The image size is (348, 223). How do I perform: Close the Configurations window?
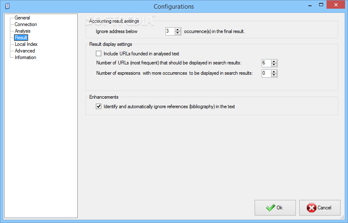click(x=336, y=5)
